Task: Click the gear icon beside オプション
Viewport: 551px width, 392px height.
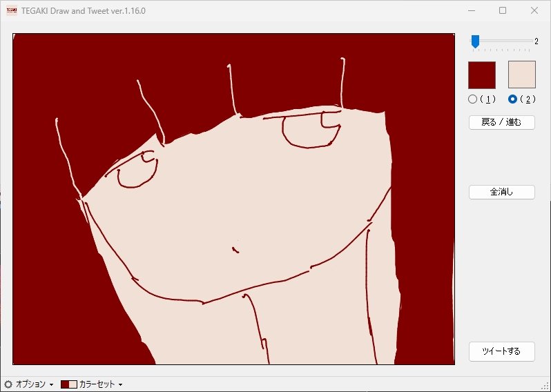Action: (x=8, y=384)
